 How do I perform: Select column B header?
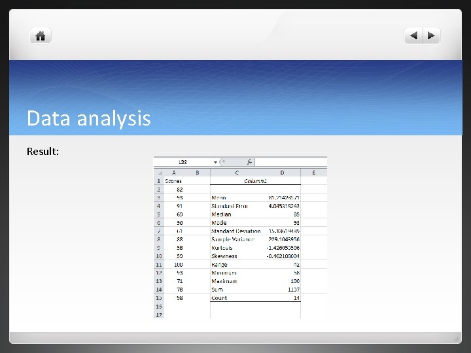[x=197, y=173]
